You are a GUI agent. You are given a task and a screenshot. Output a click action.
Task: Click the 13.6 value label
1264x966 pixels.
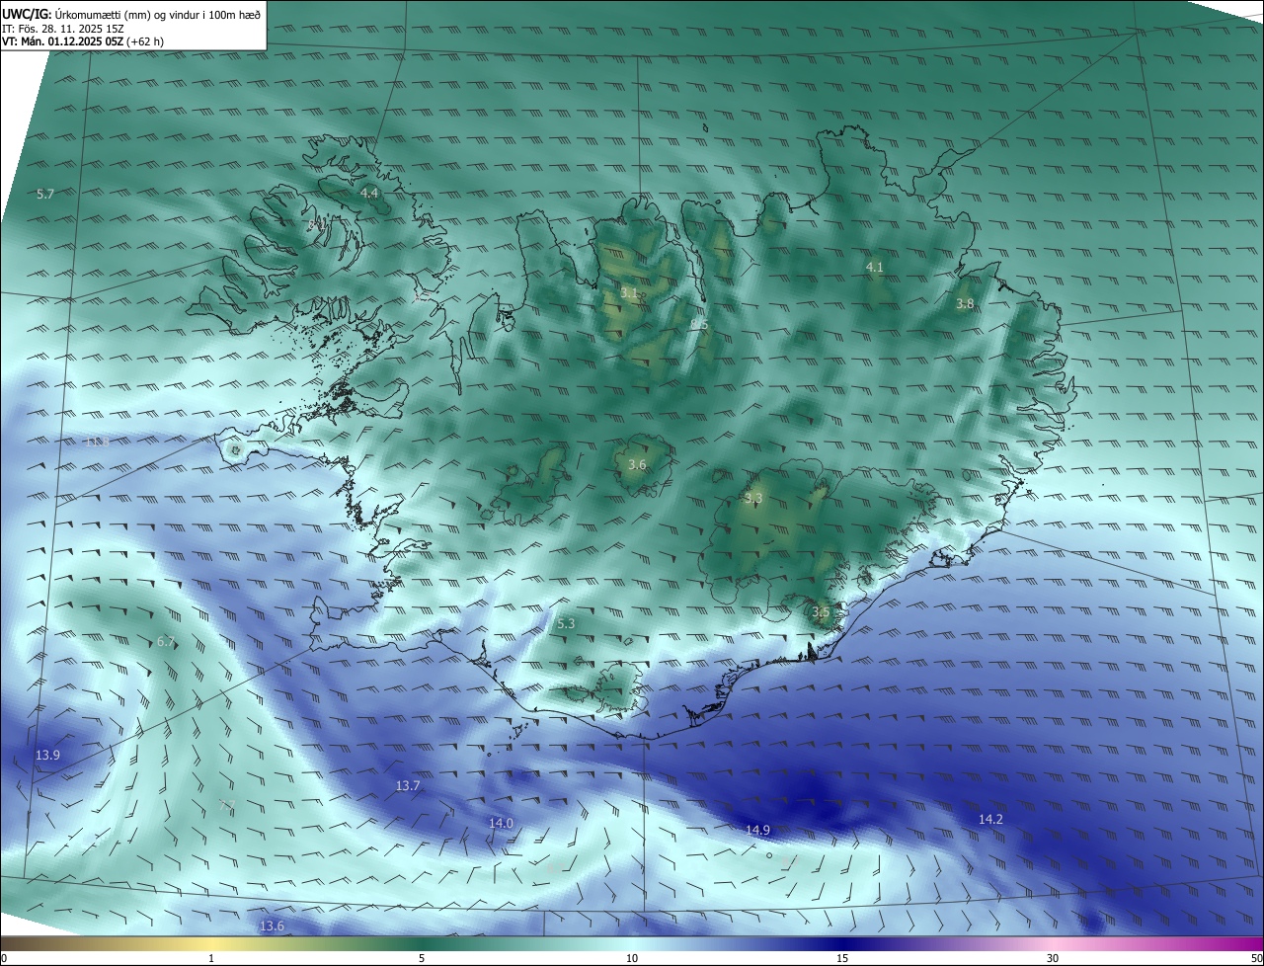tap(272, 926)
